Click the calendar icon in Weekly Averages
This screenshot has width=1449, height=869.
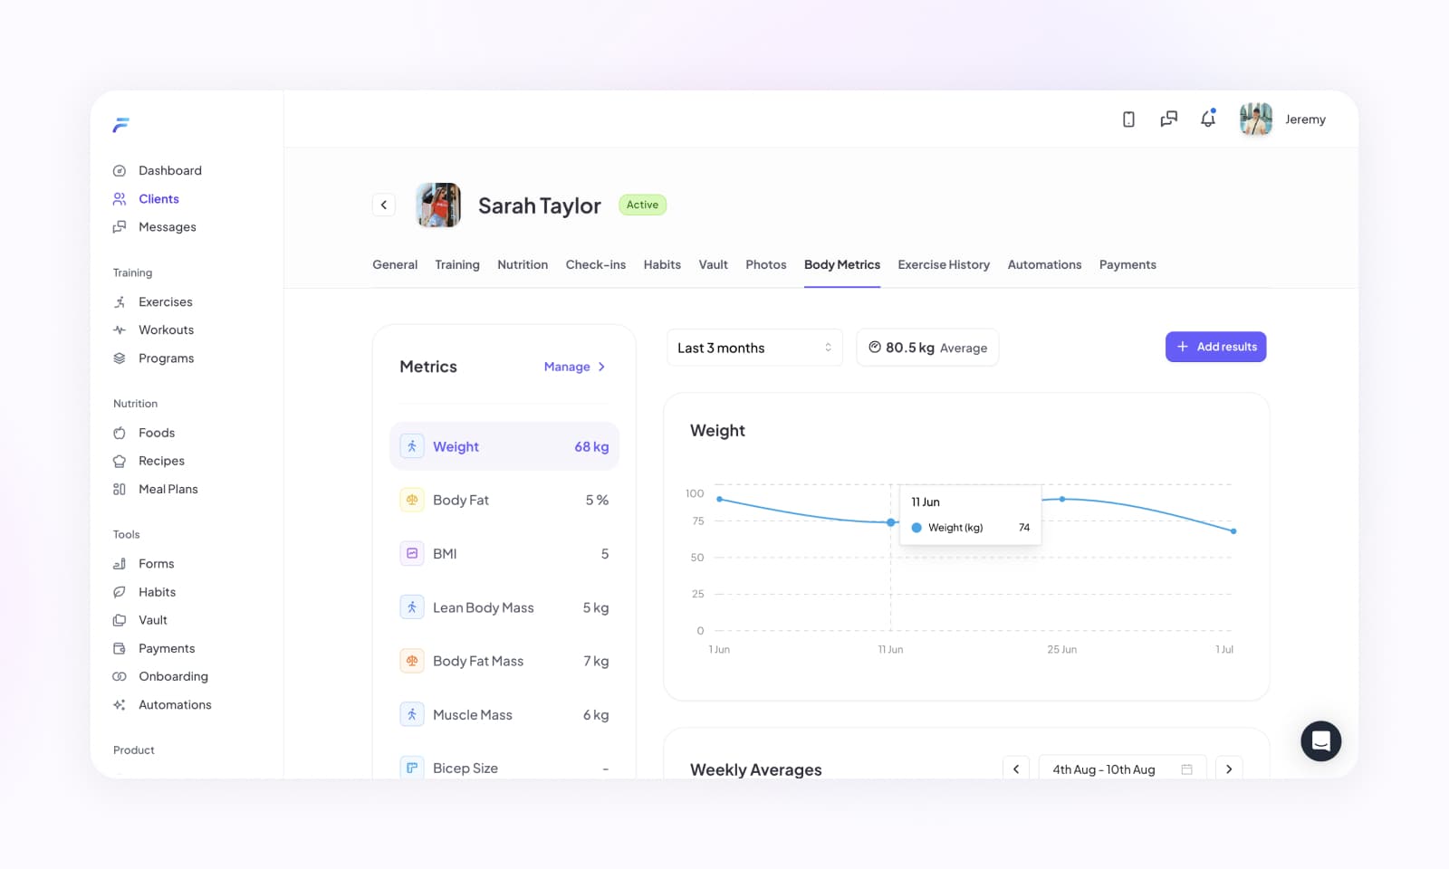1186,769
